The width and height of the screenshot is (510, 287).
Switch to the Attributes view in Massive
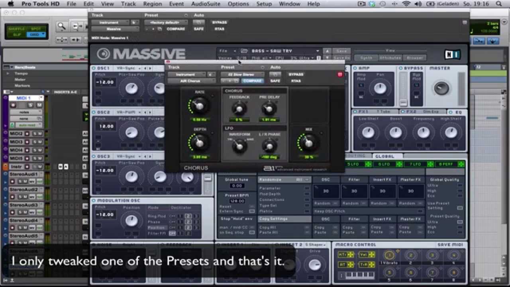(390, 58)
